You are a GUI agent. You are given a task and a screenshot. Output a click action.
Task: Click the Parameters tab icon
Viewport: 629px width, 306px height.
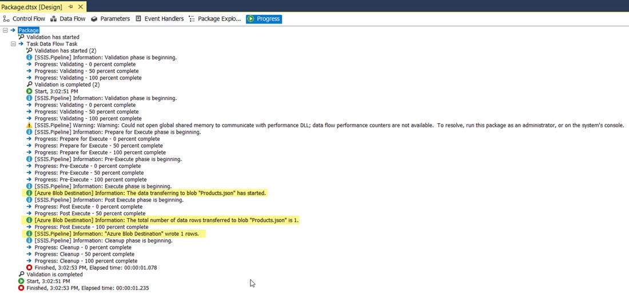point(94,19)
